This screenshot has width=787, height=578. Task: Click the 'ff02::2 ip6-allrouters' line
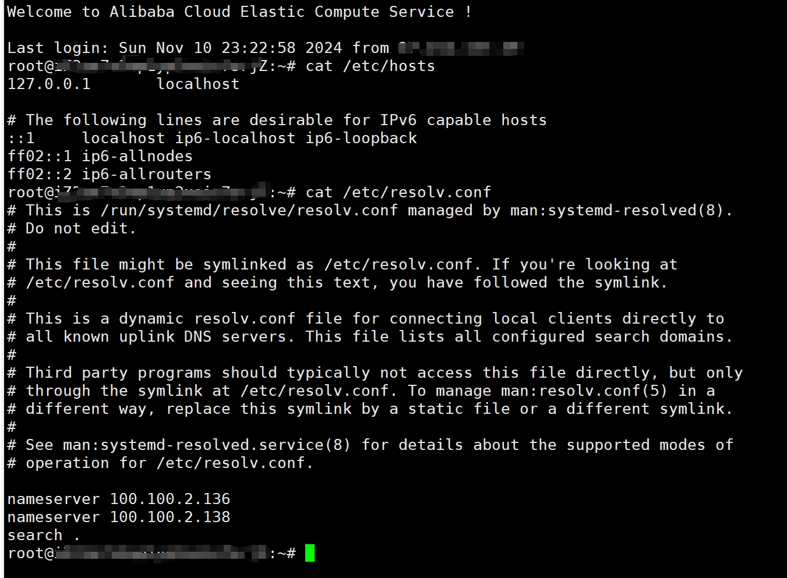pos(110,174)
